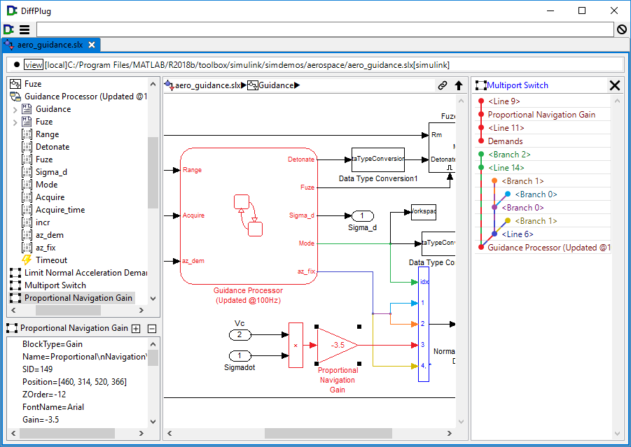The width and height of the screenshot is (631, 447).
Task: Select incr data item in tree
Action: pos(43,222)
